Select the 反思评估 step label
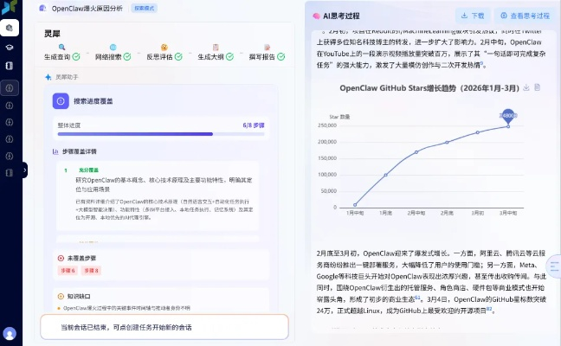The width and height of the screenshot is (561, 346). 159,57
